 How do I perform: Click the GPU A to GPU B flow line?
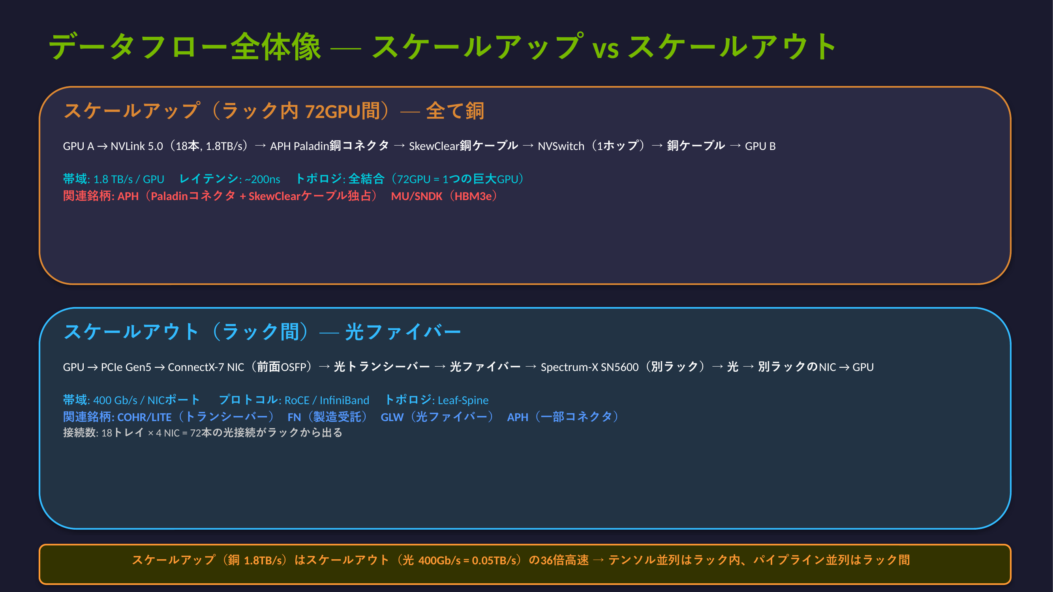click(x=419, y=146)
